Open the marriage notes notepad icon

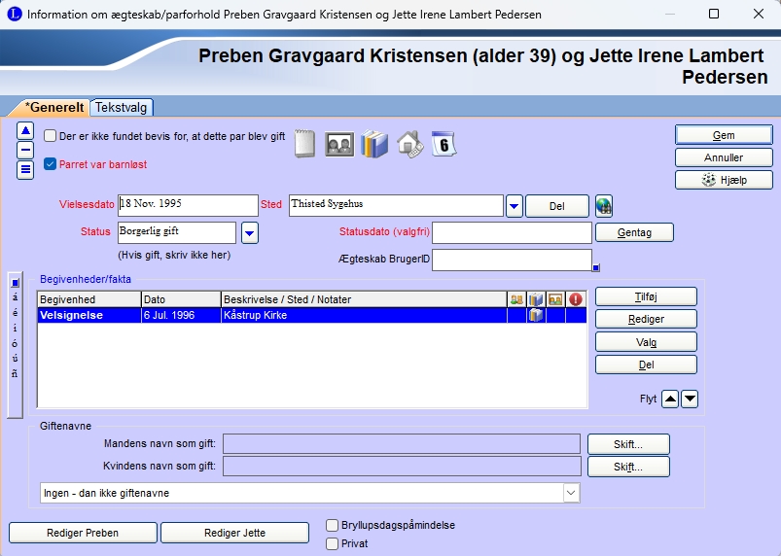[x=304, y=144]
